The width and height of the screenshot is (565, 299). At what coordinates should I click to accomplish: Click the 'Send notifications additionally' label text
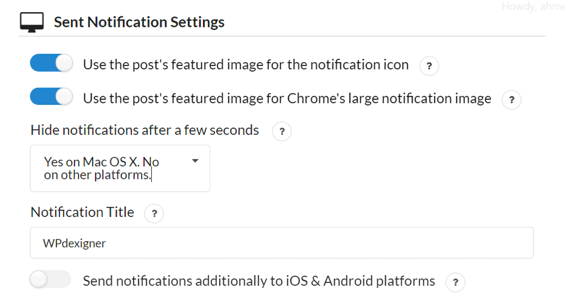tap(259, 281)
